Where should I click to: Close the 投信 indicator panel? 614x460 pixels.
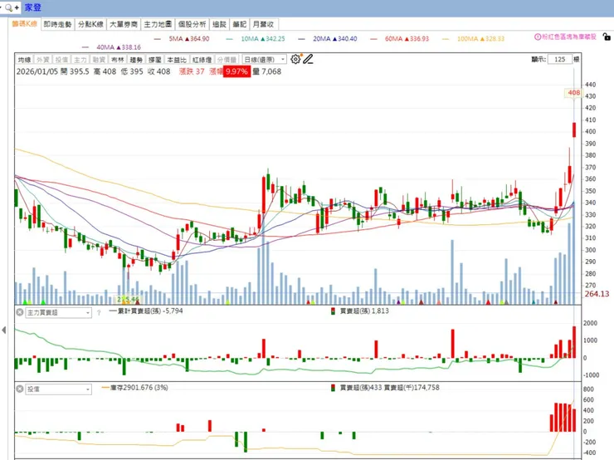point(20,389)
